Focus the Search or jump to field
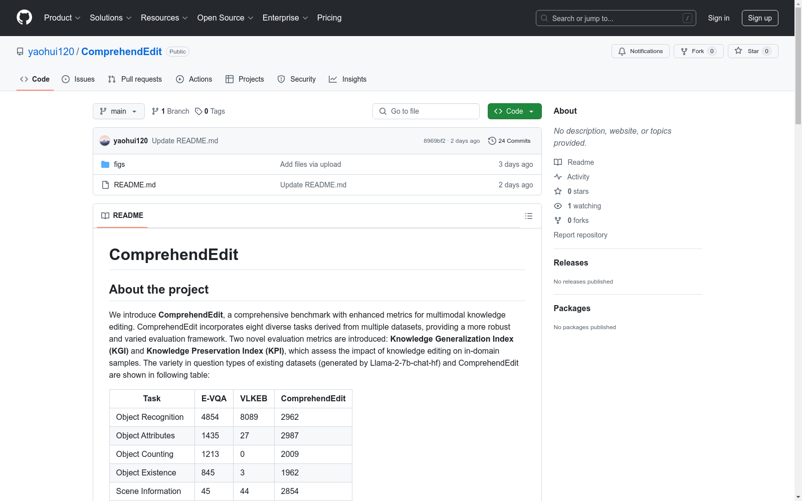This screenshot has width=802, height=501. pyautogui.click(x=616, y=18)
